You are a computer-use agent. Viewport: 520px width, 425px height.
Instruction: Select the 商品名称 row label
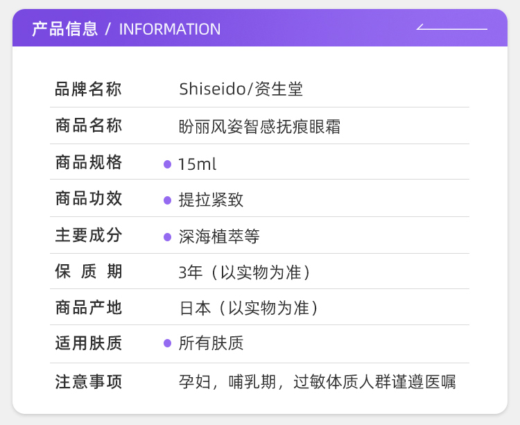point(88,126)
